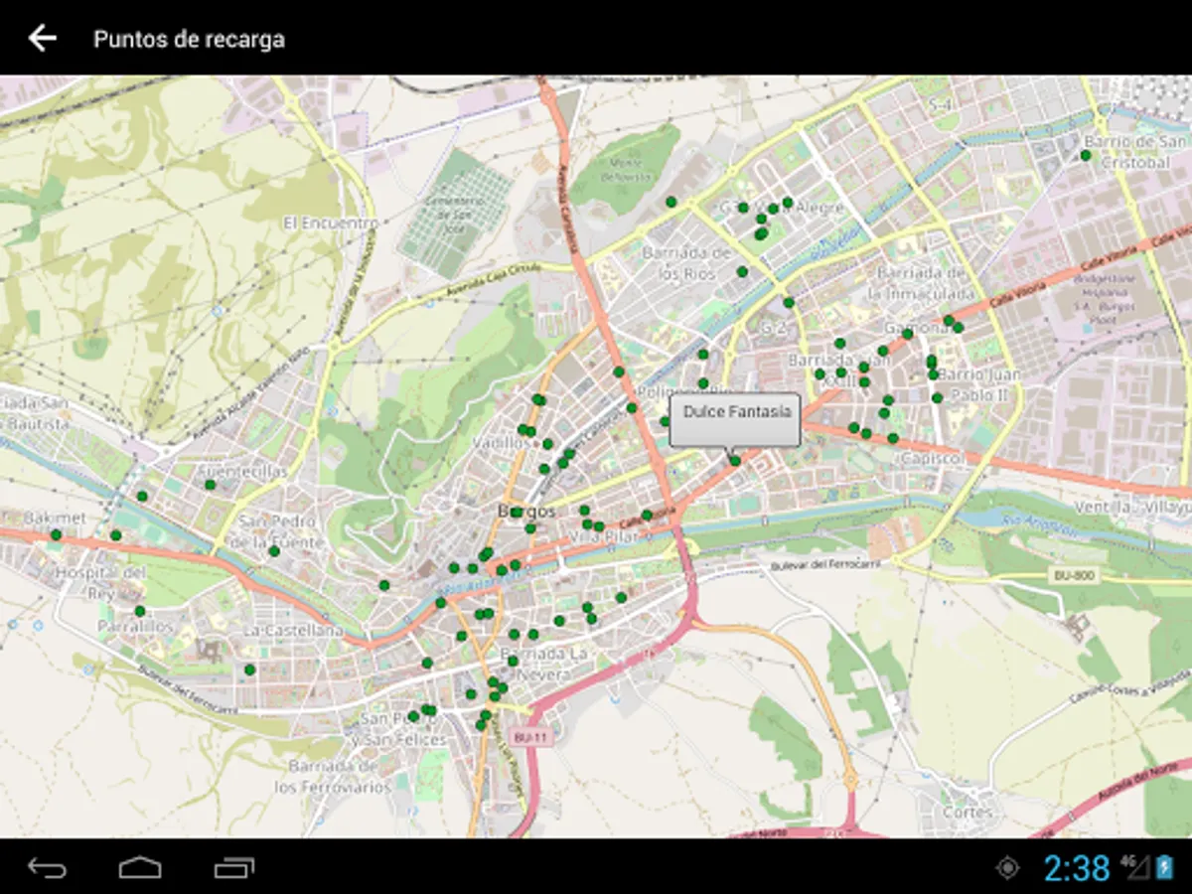
Task: Select the green marker beside Bakimet label
Action: [x=56, y=534]
